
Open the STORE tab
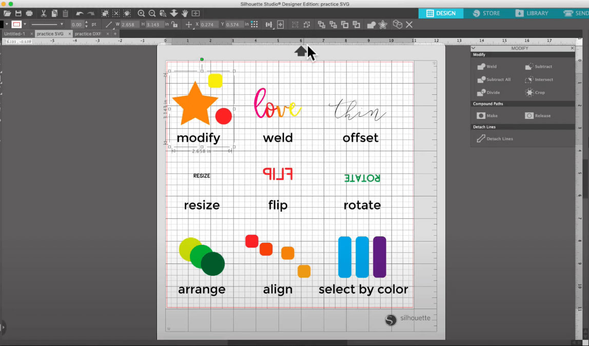coord(485,13)
